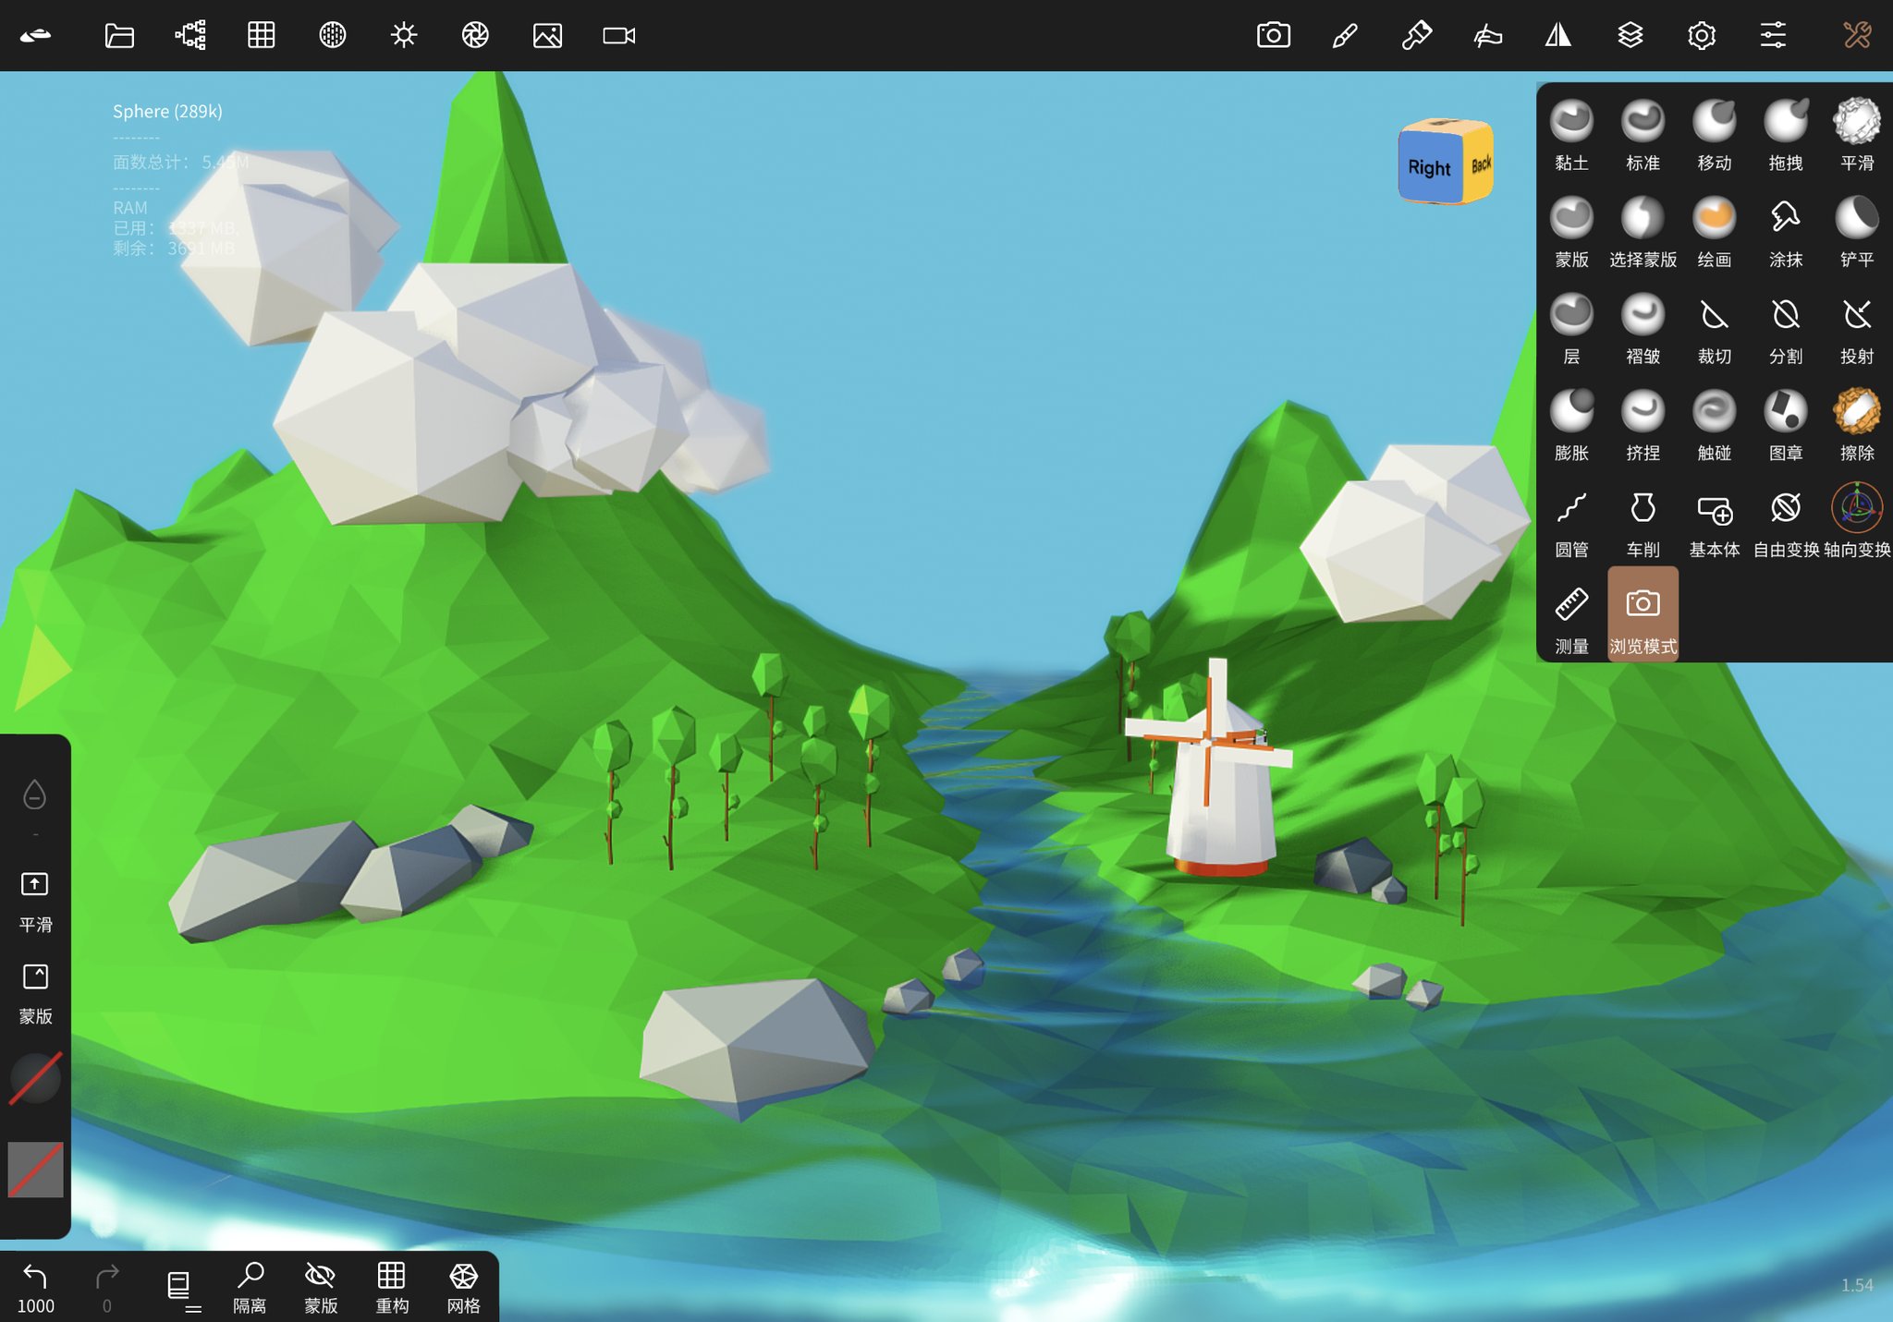Screen dimensions: 1893x1322
Task: Toggle 网格 (Wireframe) display
Action: coord(463,1288)
